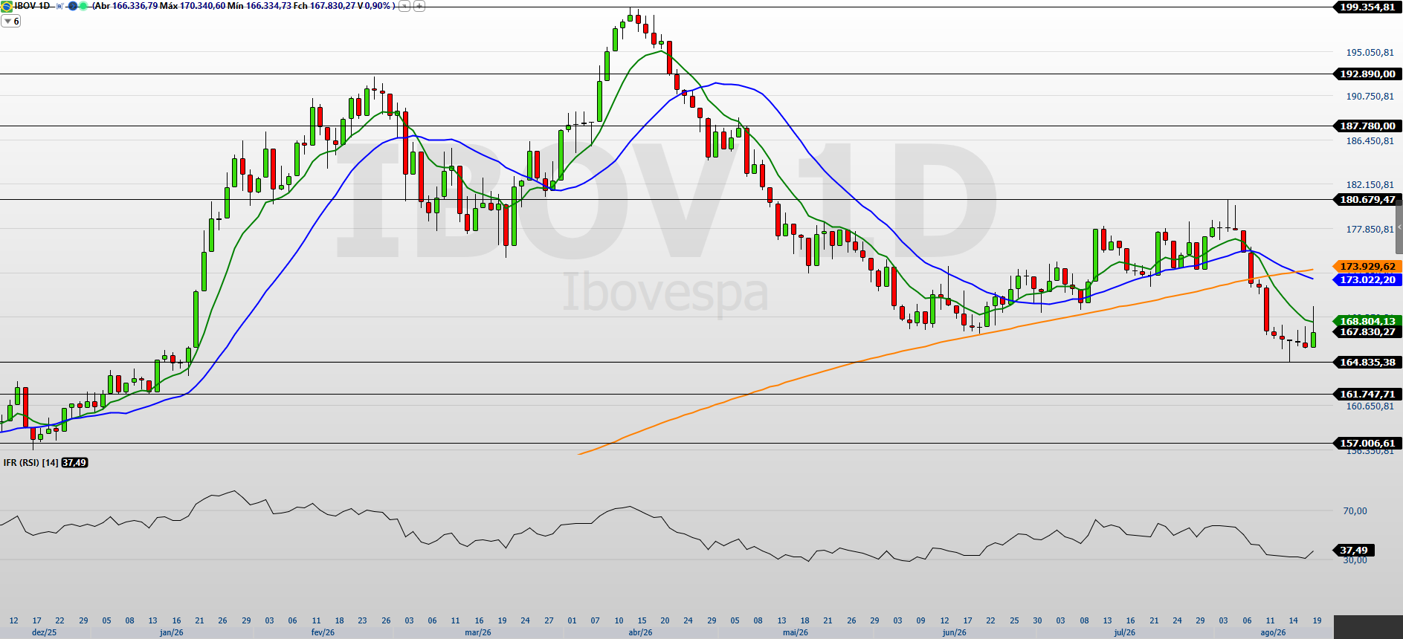Click the last date label 19 on the time axis

pyautogui.click(x=1317, y=620)
